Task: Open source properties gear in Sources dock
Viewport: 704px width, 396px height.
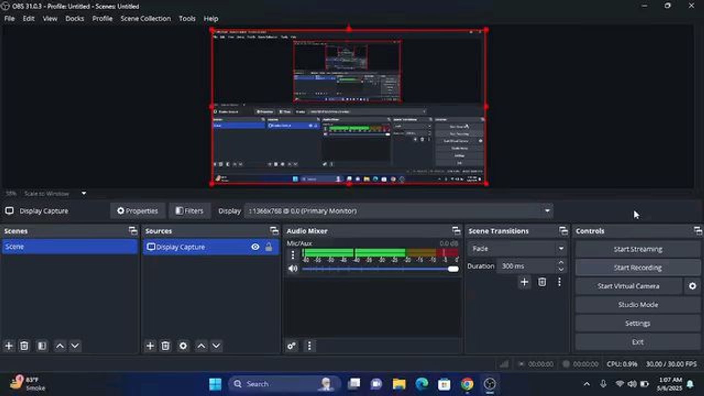Action: (x=183, y=346)
